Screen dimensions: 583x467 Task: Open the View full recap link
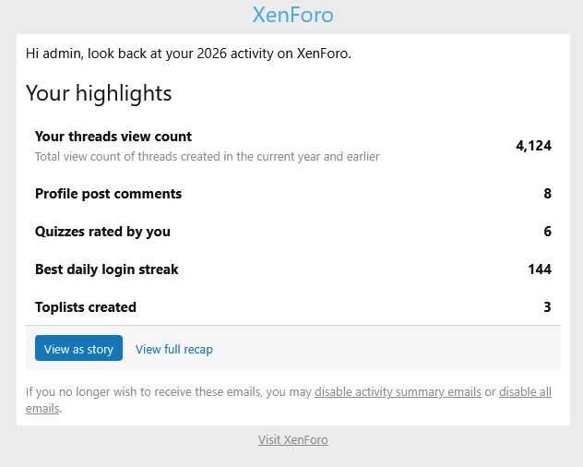point(174,350)
